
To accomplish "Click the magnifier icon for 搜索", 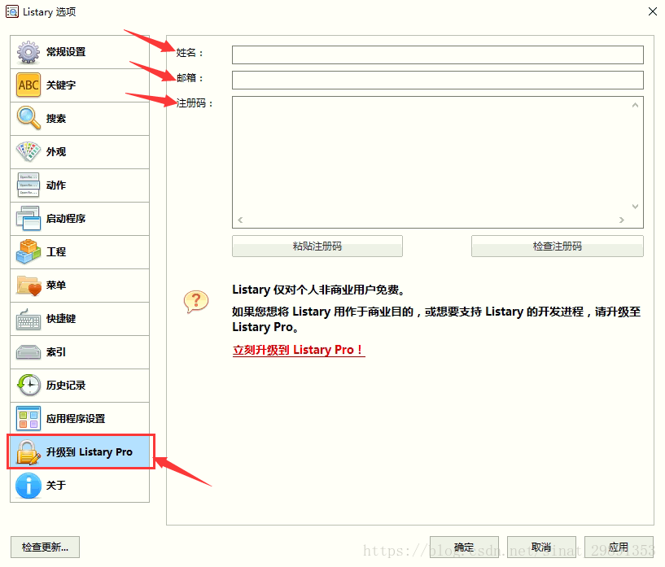I will click(x=28, y=118).
